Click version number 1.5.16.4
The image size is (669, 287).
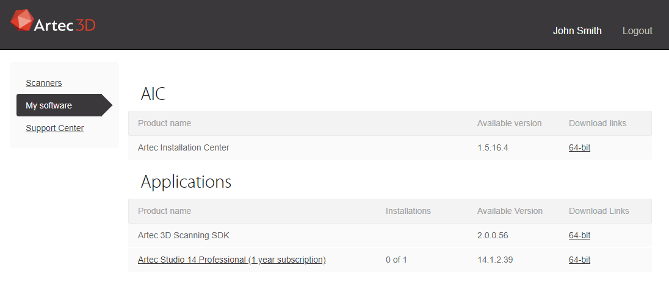coord(493,147)
